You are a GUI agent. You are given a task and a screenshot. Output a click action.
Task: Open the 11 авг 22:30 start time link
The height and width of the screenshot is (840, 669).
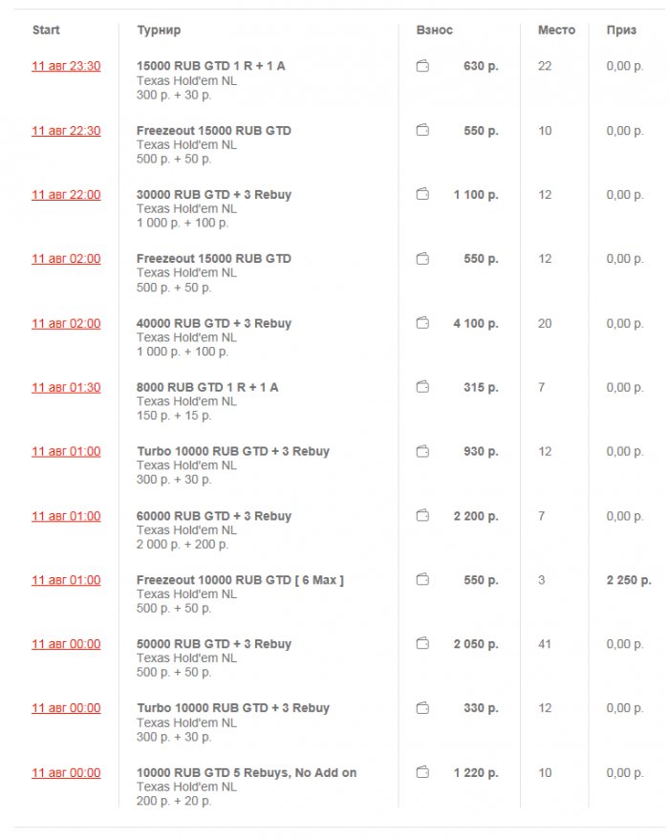[66, 131]
